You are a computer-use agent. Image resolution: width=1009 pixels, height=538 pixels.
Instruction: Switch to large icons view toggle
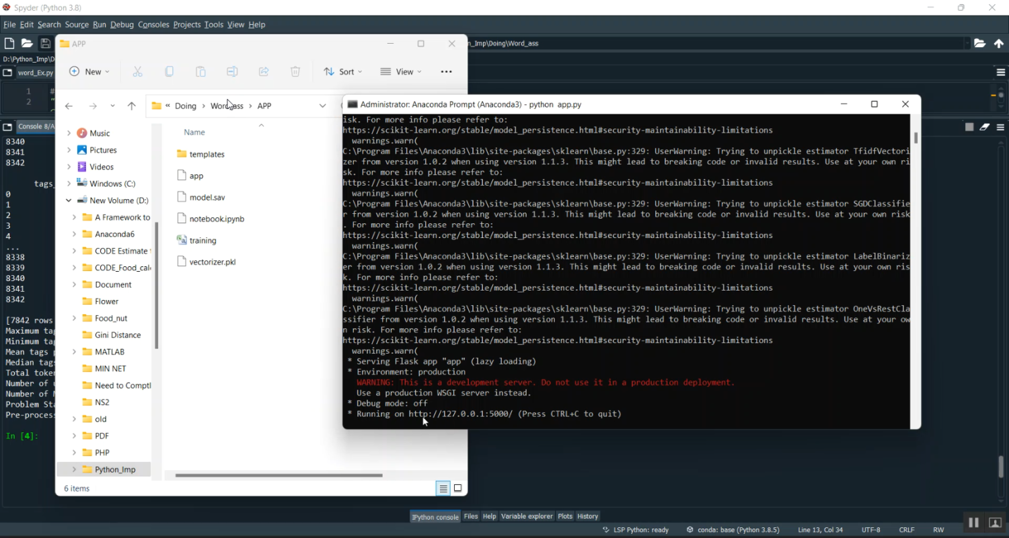tap(458, 489)
